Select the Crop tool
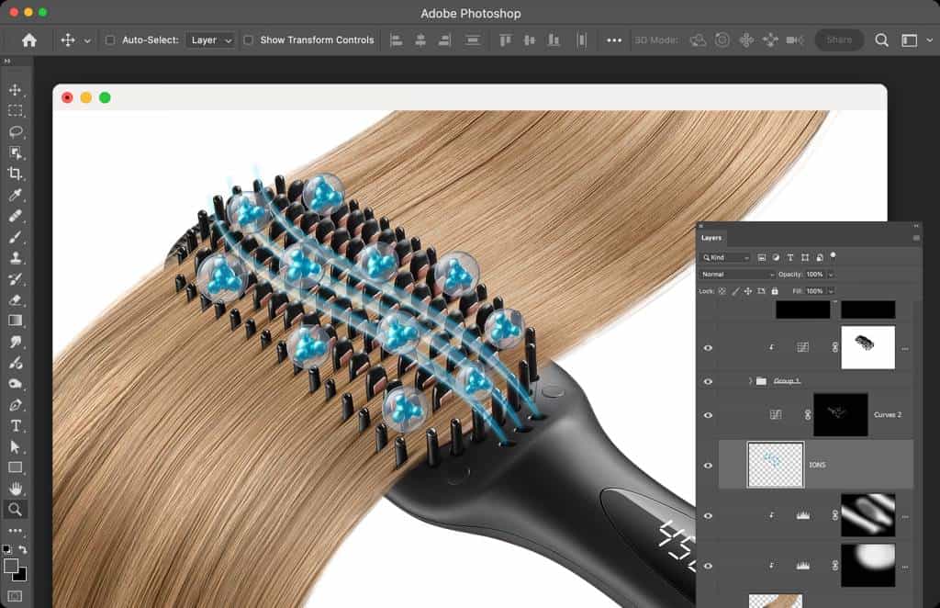Viewport: 940px width, 608px height. 15,174
